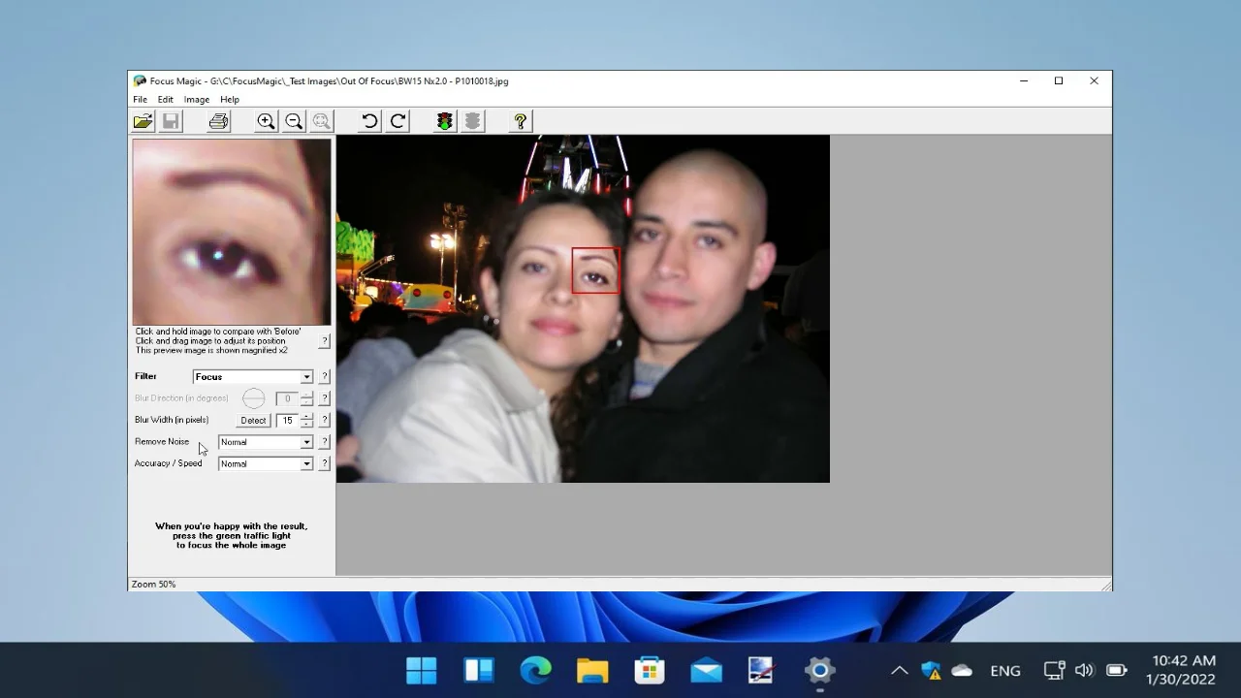Open the File menu

(141, 100)
